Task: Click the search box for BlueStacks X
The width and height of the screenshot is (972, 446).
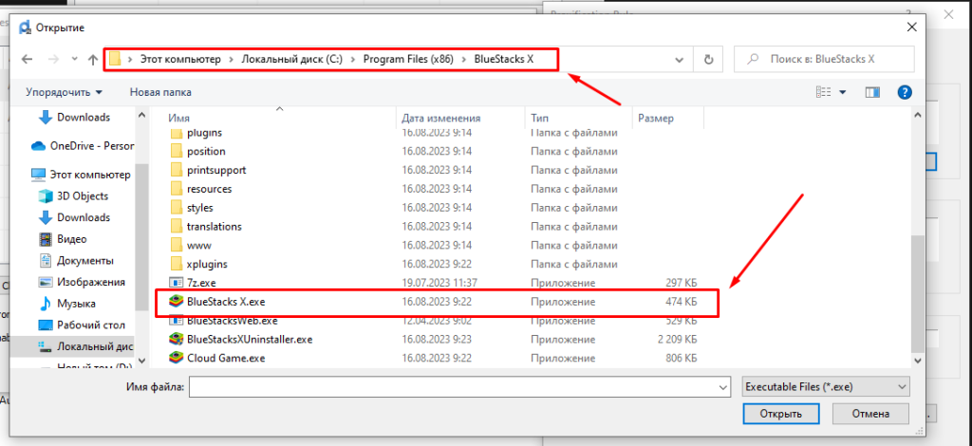Action: tap(824, 60)
